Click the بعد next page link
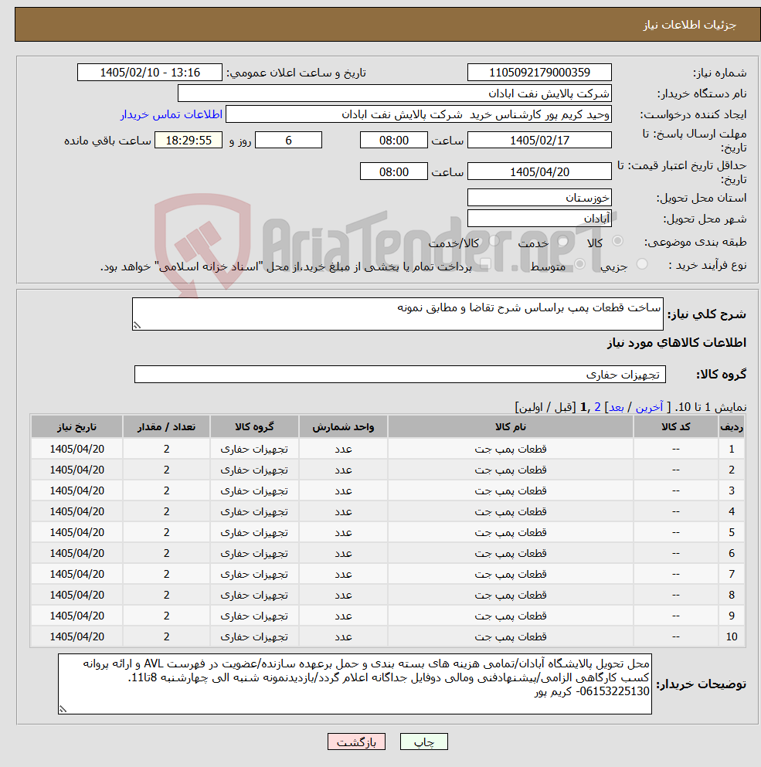Viewport: 761px width, 767px height. (x=617, y=407)
